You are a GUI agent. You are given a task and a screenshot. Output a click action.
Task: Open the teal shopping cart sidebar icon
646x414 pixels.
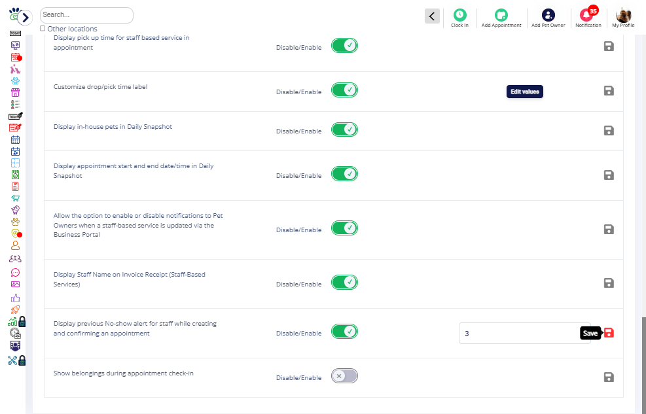click(x=15, y=198)
